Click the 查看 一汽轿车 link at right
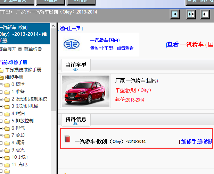 pos(190,44)
